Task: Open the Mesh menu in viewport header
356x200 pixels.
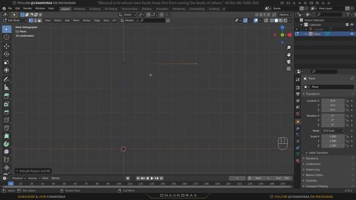Action: [76, 21]
